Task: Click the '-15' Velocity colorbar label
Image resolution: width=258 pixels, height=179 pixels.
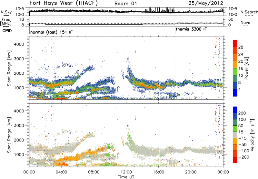Action: [242, 138]
